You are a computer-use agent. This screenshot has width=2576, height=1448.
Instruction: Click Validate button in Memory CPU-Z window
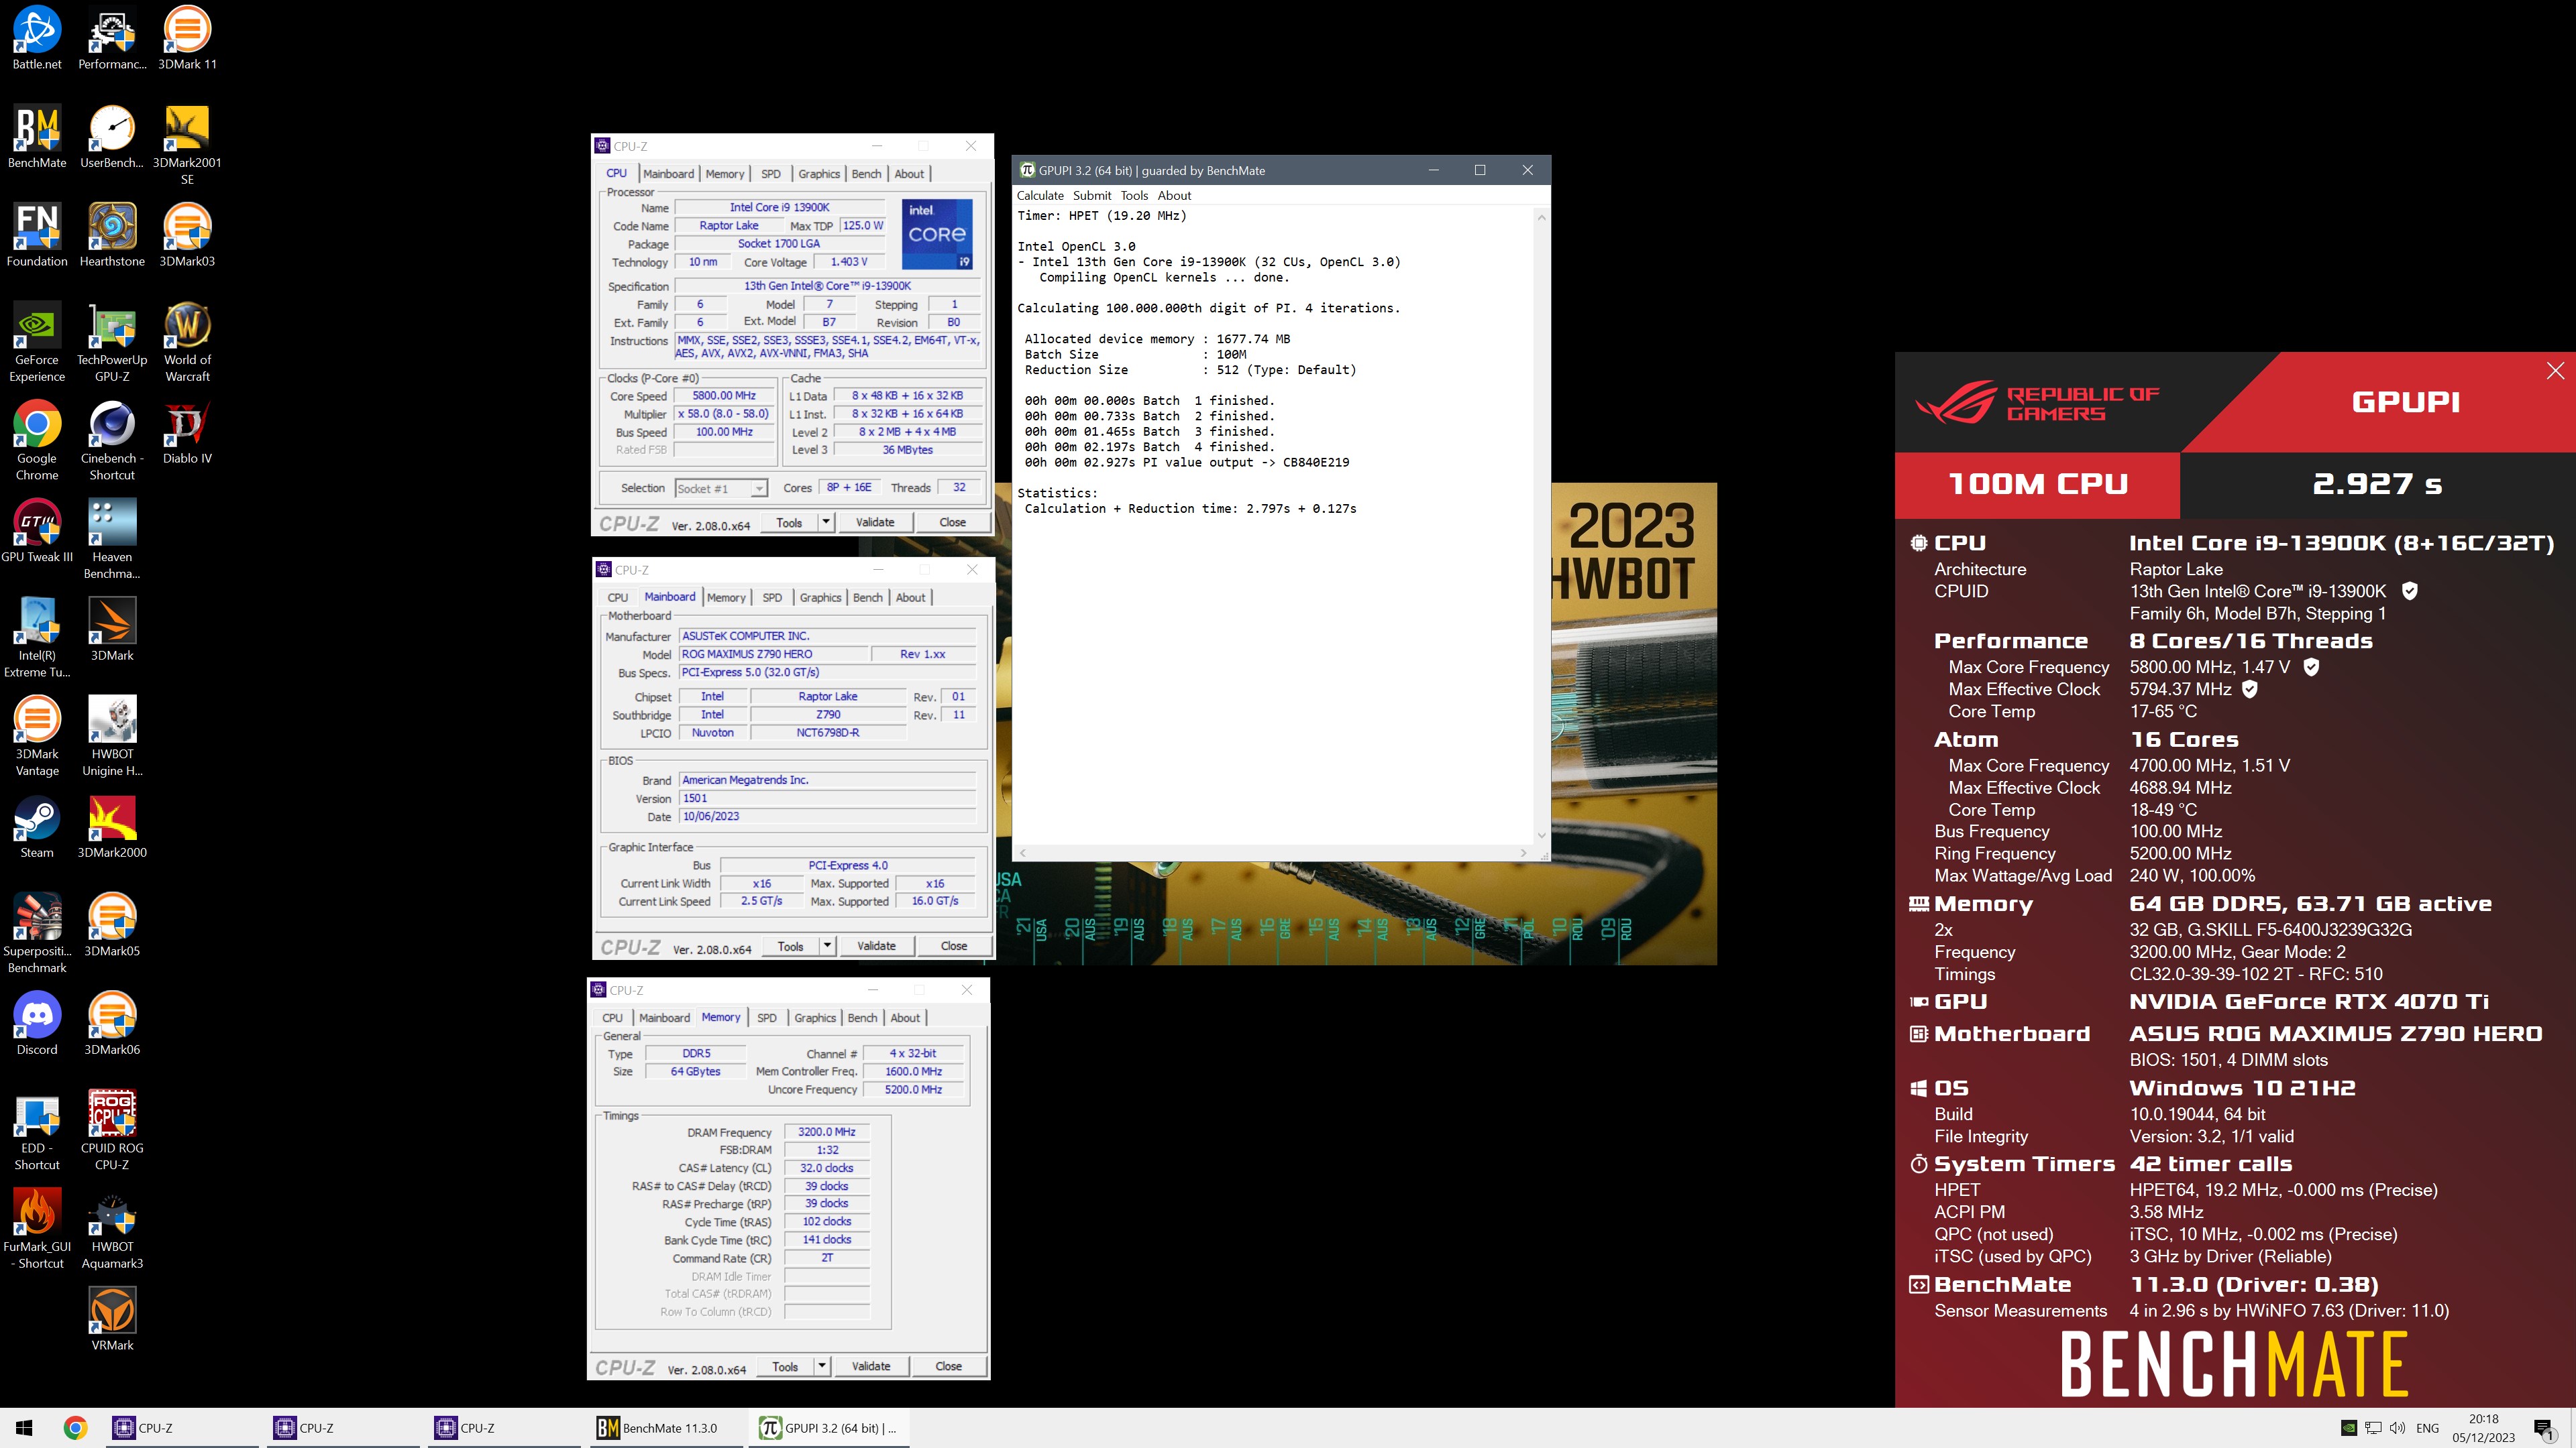coord(871,1366)
